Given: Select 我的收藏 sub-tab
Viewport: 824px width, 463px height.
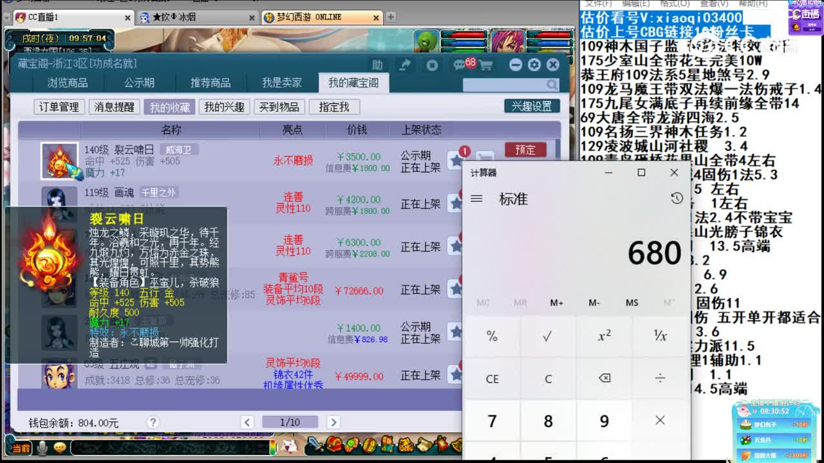Looking at the screenshot, I should pyautogui.click(x=169, y=107).
